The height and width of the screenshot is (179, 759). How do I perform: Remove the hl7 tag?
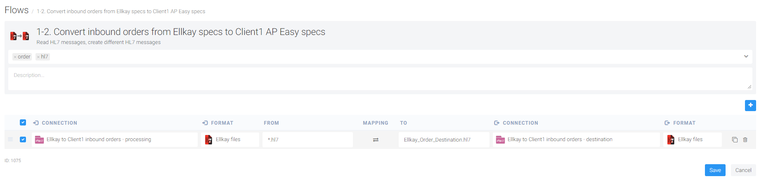pyautogui.click(x=38, y=57)
